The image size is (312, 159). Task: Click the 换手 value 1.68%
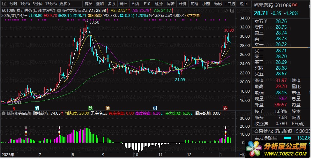click(281, 111)
